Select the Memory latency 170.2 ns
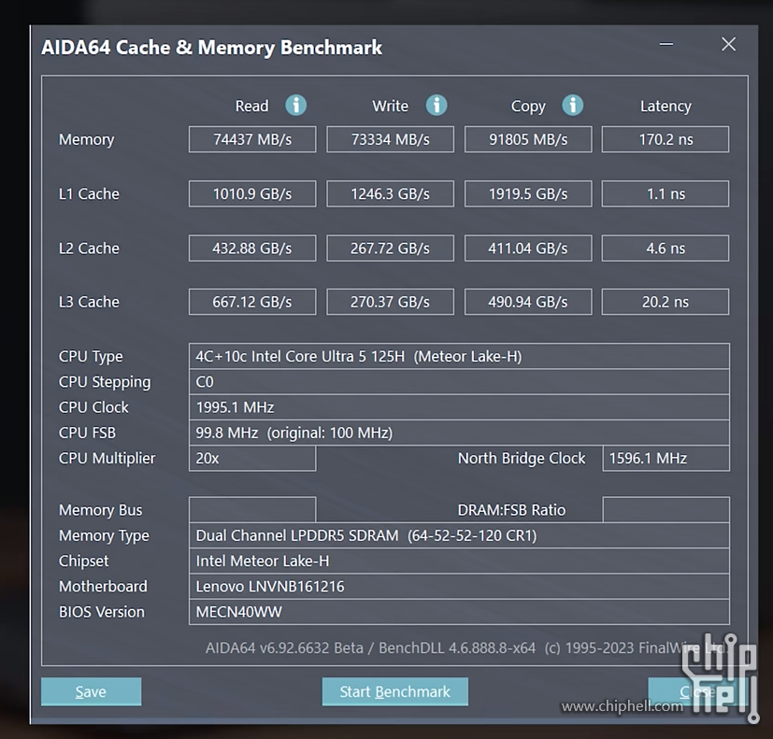 (666, 139)
